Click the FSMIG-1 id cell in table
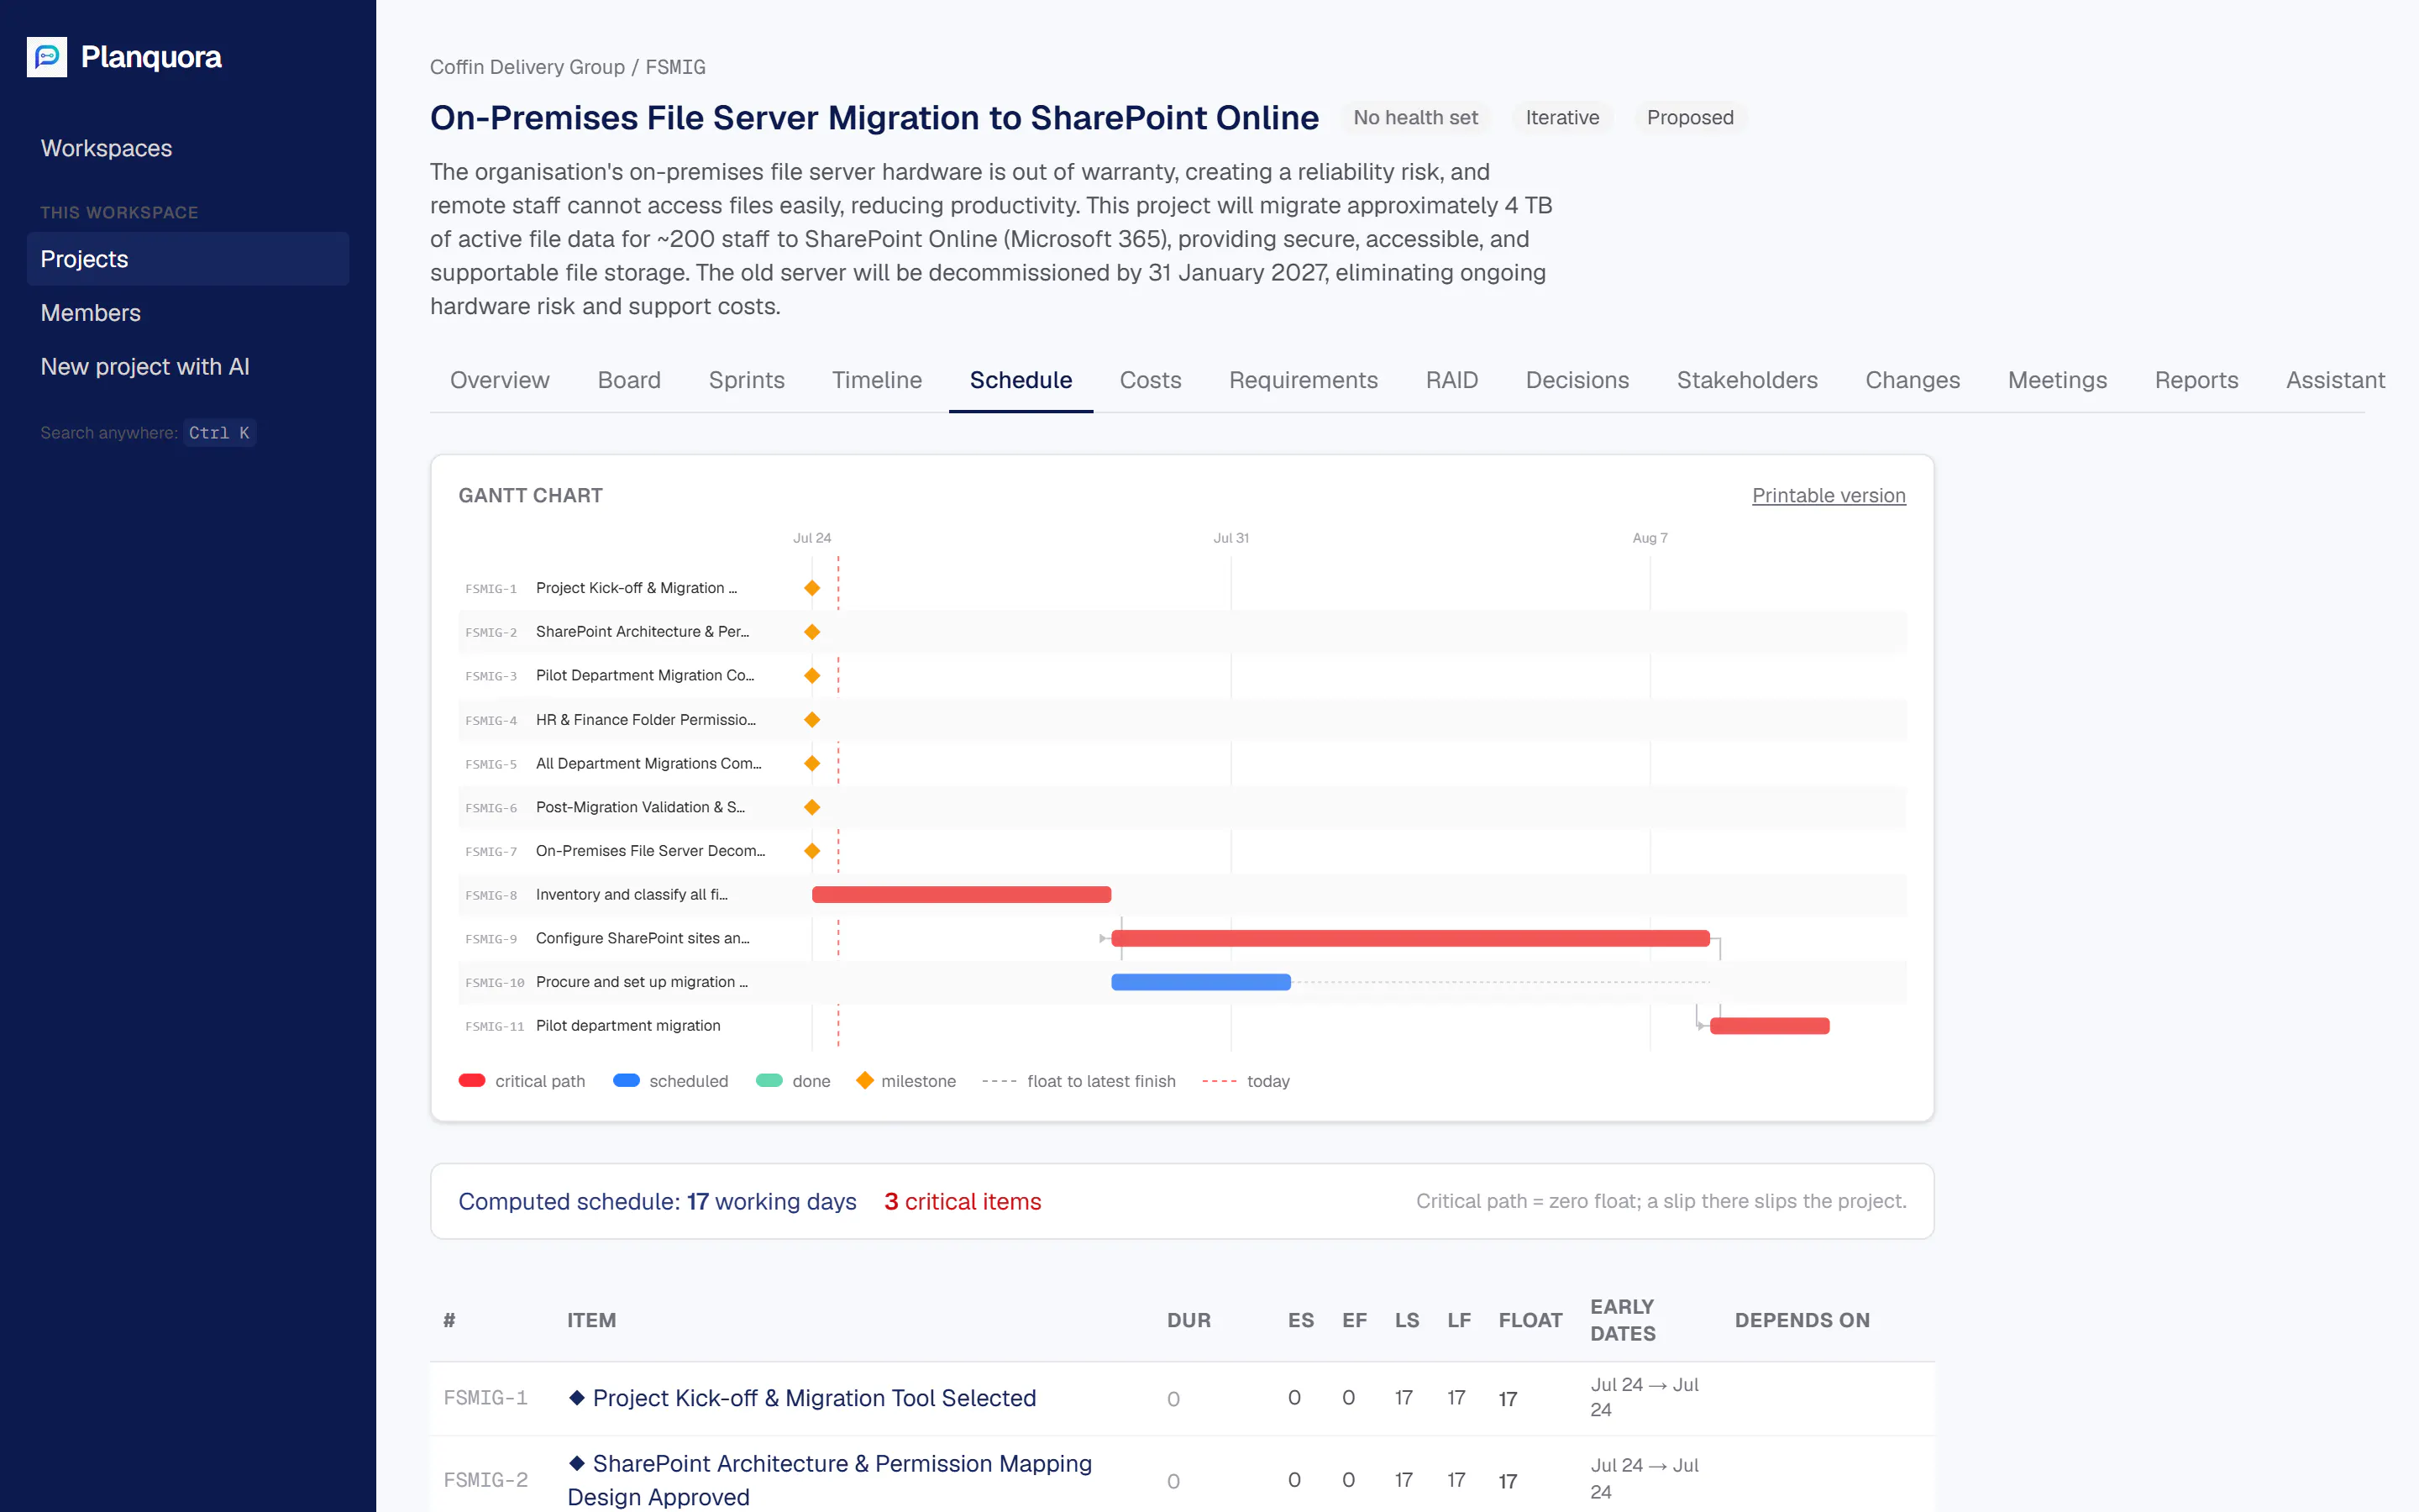2419x1512 pixels. (x=485, y=1397)
